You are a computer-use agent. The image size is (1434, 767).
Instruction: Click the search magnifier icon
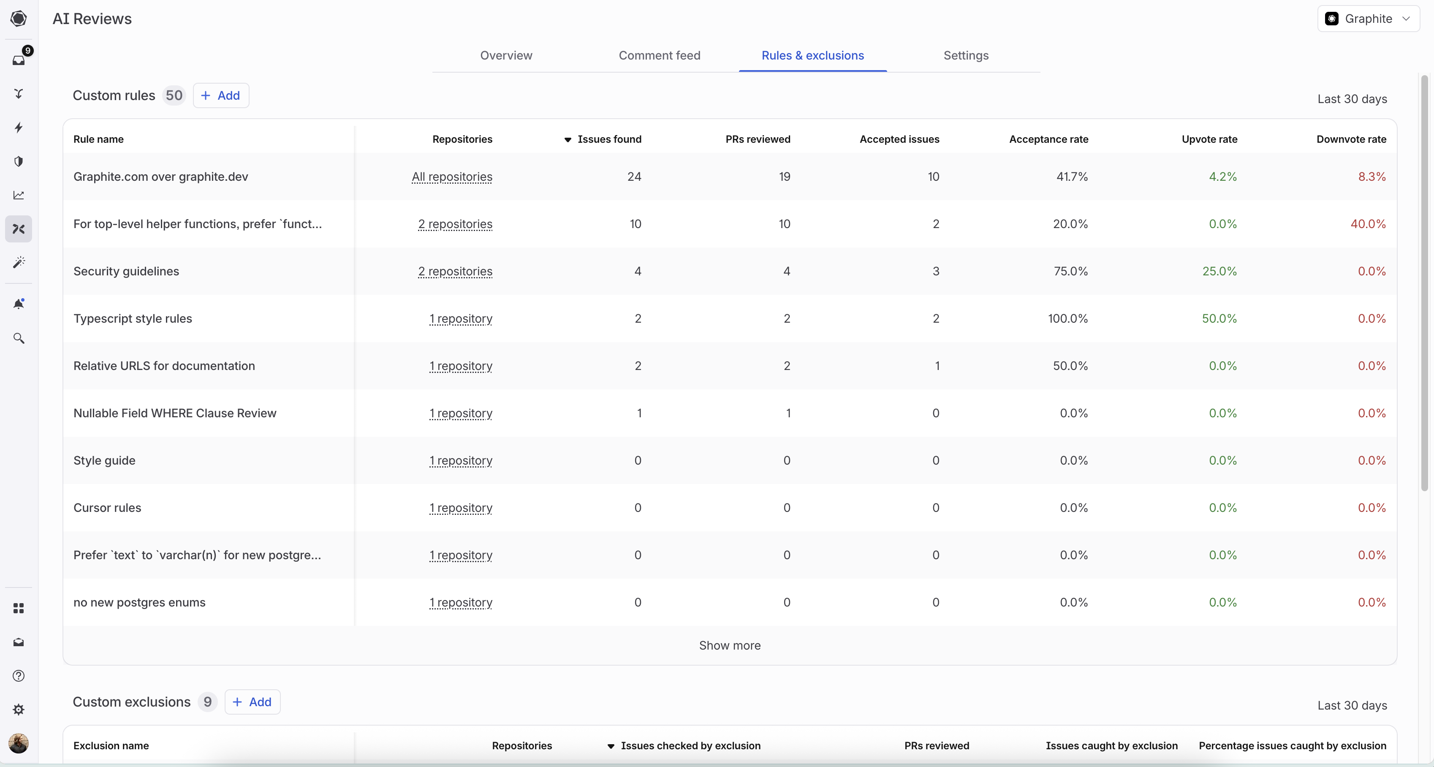[x=19, y=338]
